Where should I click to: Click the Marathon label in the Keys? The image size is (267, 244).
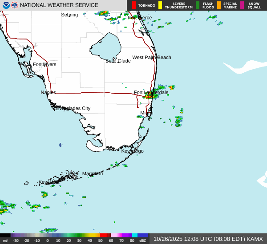coord(93,173)
